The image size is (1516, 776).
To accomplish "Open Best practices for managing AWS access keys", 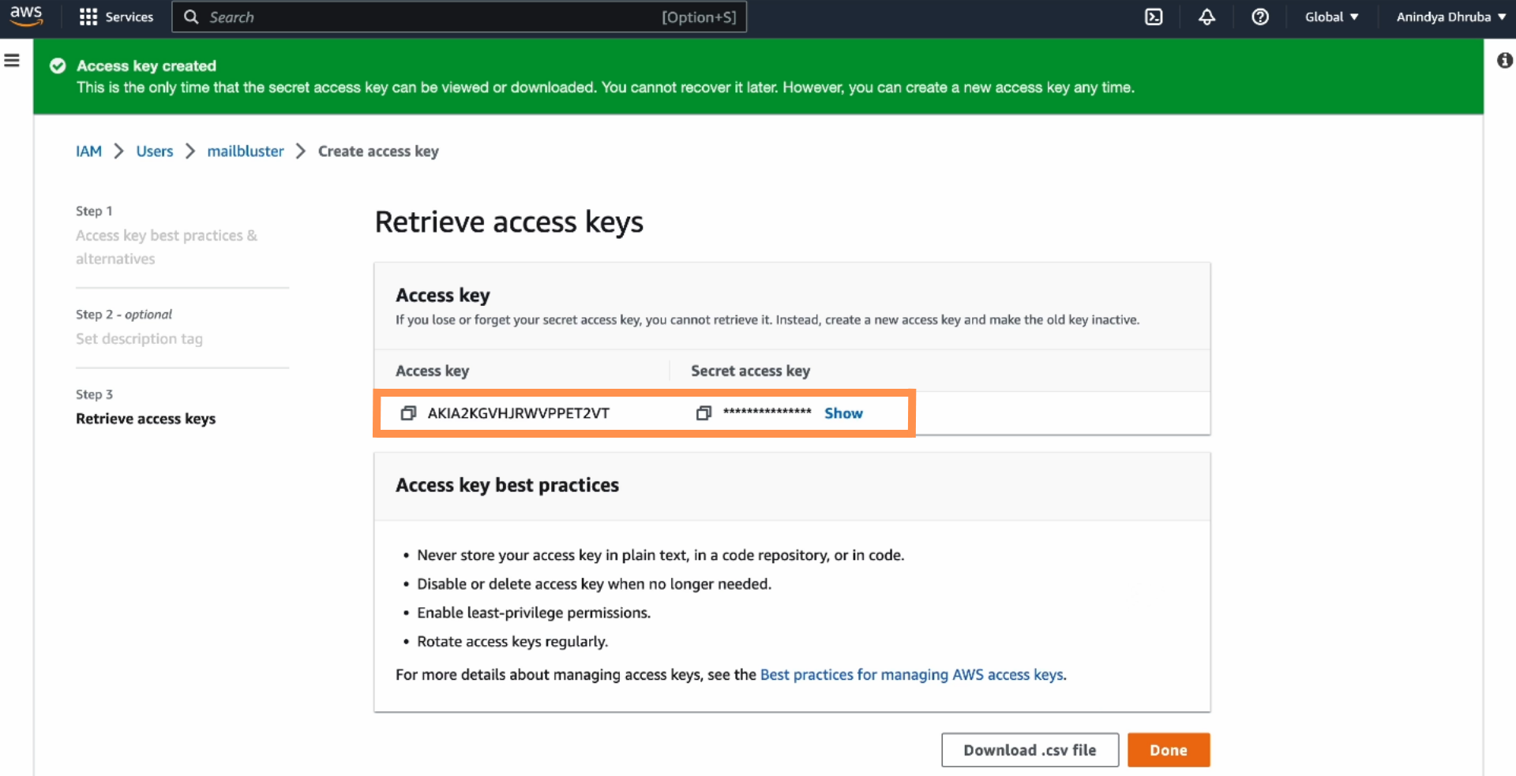I will tap(911, 675).
